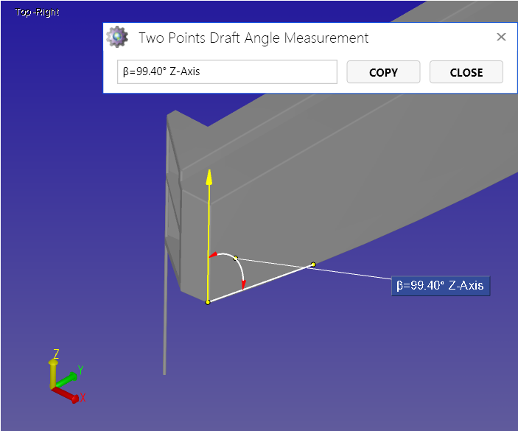Click the Top-Right view label
518x431 pixels.
pos(37,13)
